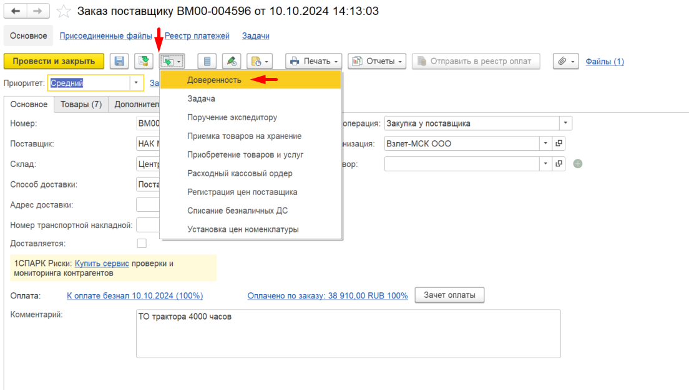Open К оплате безнал 10.10.2024 link
Viewport: 689px width, 390px height.
click(135, 296)
